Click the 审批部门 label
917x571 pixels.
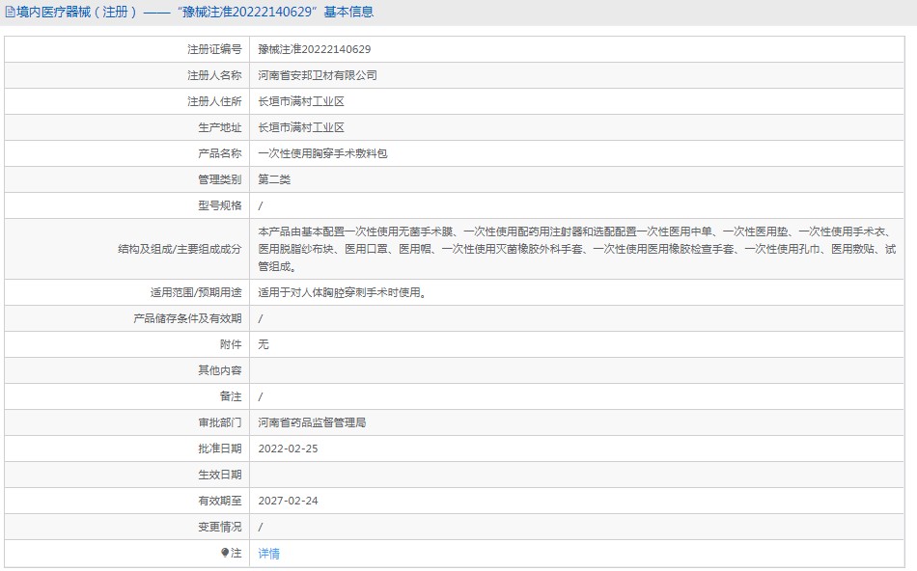[x=219, y=422]
